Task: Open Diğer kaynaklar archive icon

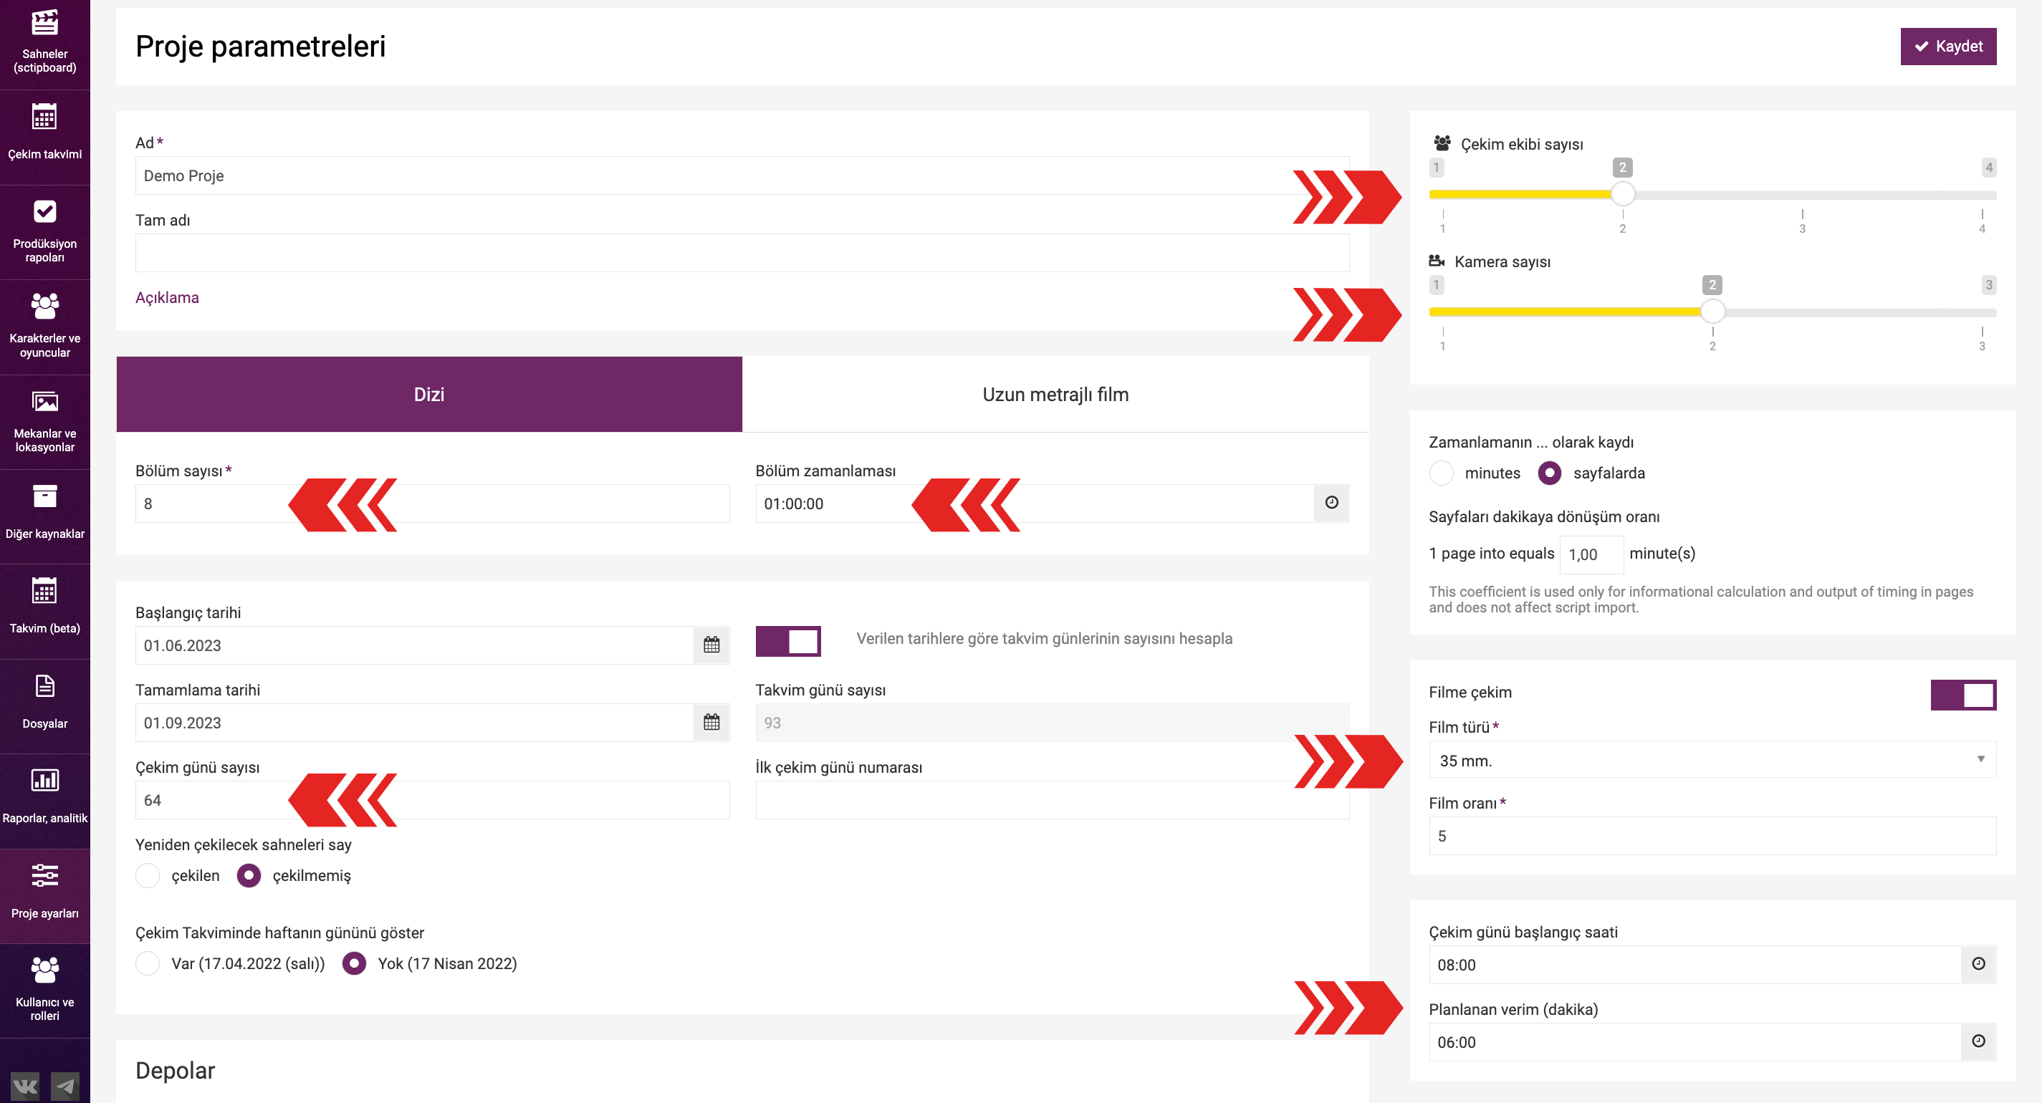Action: [x=44, y=496]
